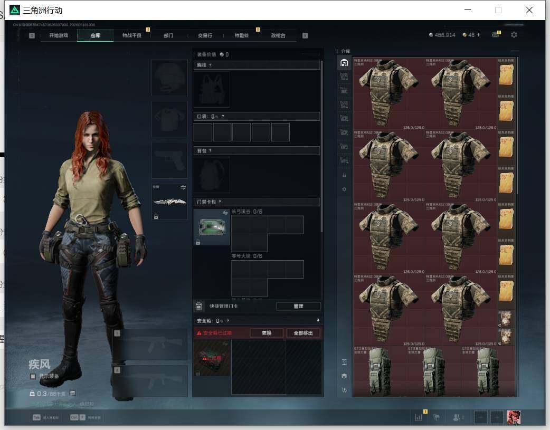
Task: Click the first empty pocket slot
Action: click(203, 132)
